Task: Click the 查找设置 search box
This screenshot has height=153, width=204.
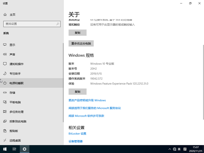Action: click(x=31, y=24)
